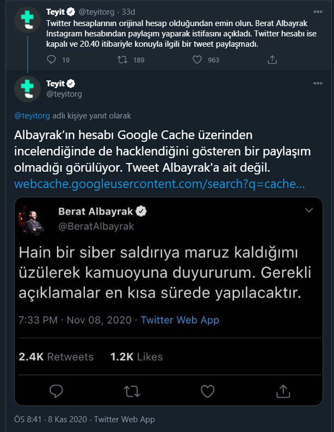
Task: Click retweet icon in embedded Albayrak tweet
Action: (131, 390)
